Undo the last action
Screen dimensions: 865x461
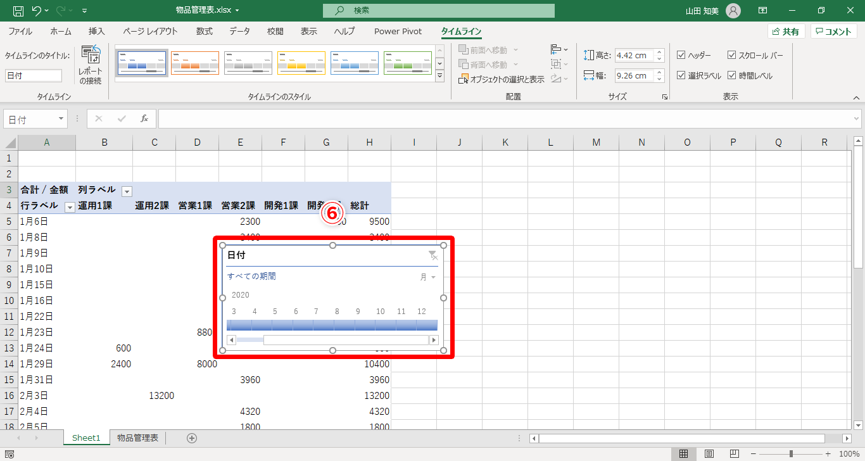36,11
